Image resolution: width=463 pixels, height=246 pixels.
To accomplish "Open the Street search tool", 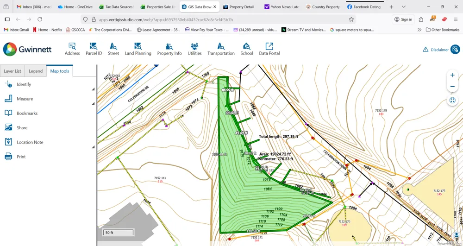I will coord(113,49).
